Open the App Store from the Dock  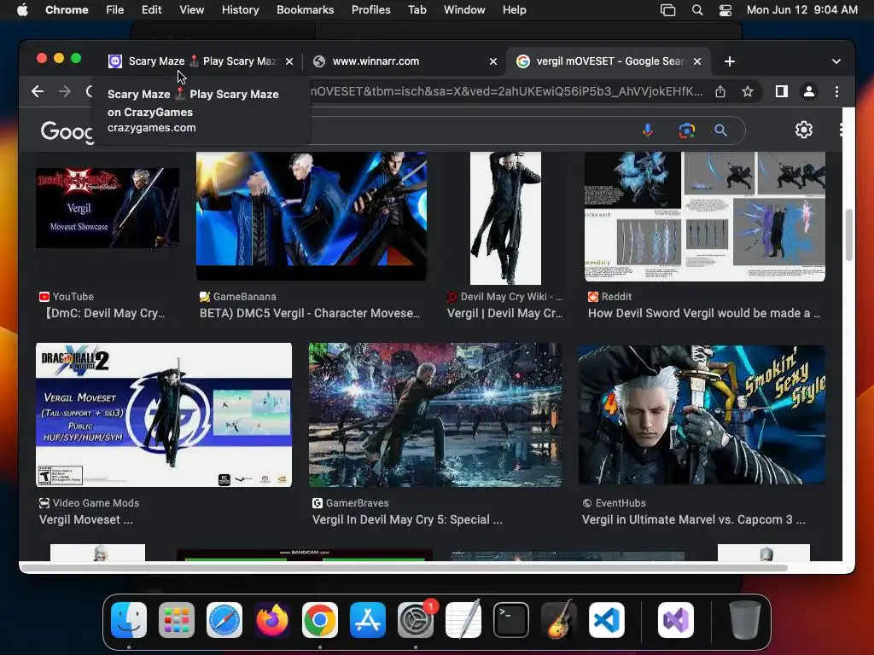pos(367,620)
